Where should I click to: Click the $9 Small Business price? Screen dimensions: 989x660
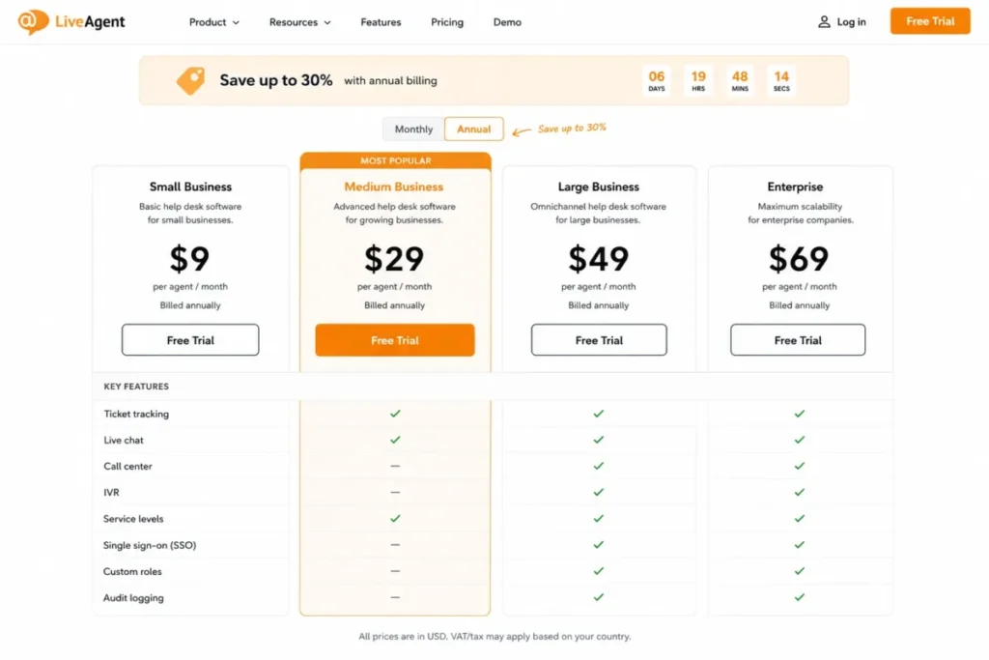pyautogui.click(x=190, y=259)
